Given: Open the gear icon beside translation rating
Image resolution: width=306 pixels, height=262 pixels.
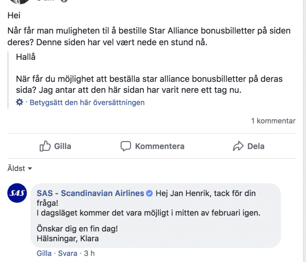Looking at the screenshot, I should [20, 102].
